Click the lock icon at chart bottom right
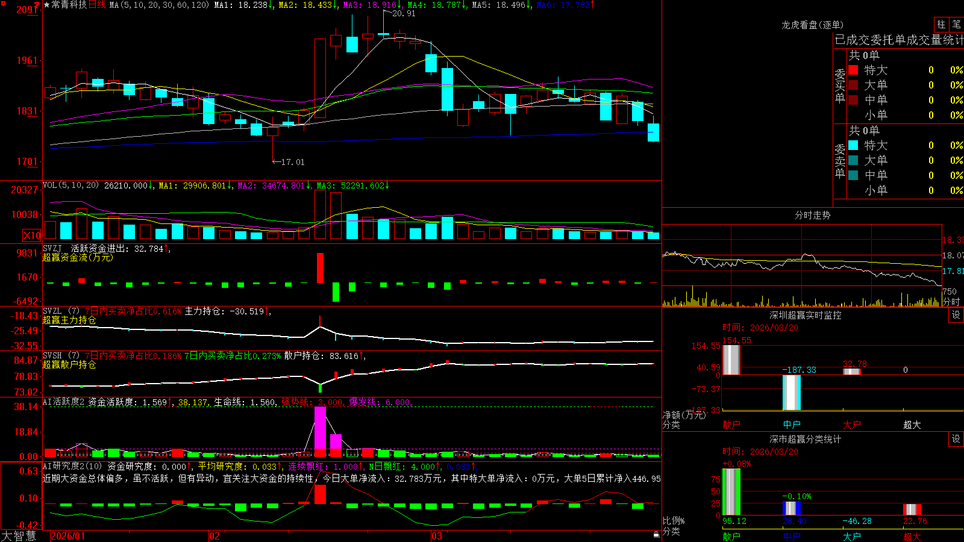This screenshot has width=964, height=542. coord(657,534)
